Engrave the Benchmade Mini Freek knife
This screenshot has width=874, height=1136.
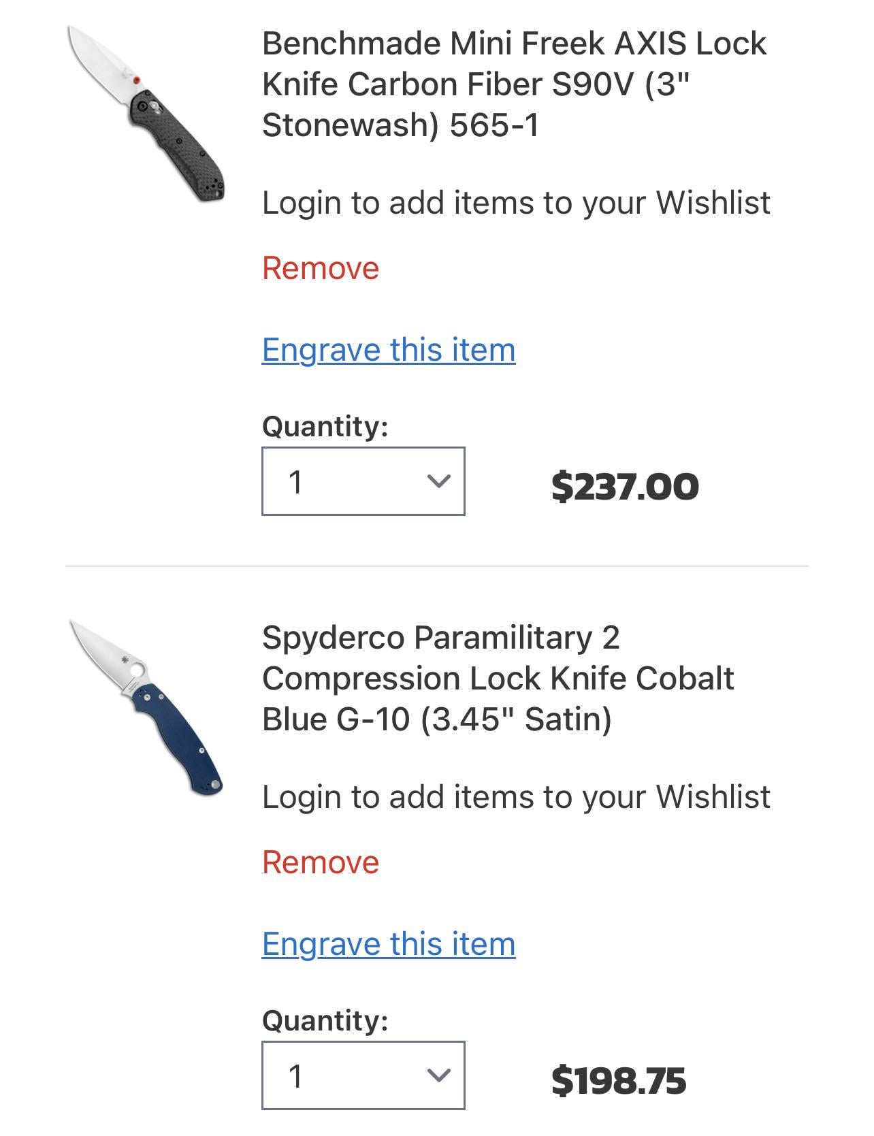(x=389, y=350)
